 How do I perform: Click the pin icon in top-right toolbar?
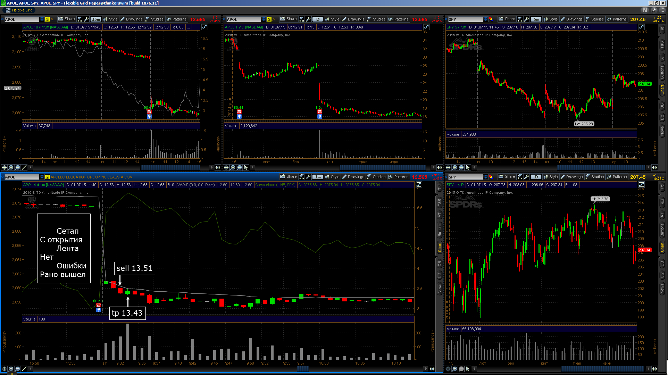click(x=654, y=10)
